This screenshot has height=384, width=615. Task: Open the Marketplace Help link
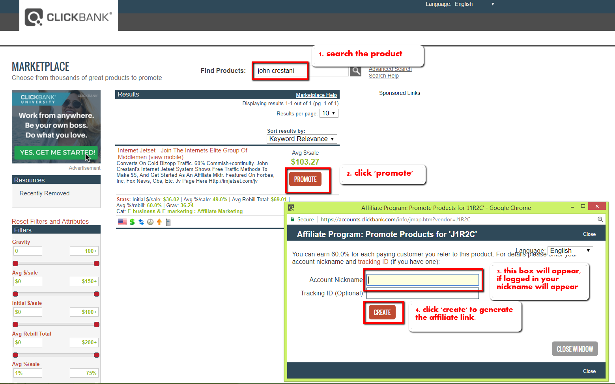pyautogui.click(x=316, y=95)
